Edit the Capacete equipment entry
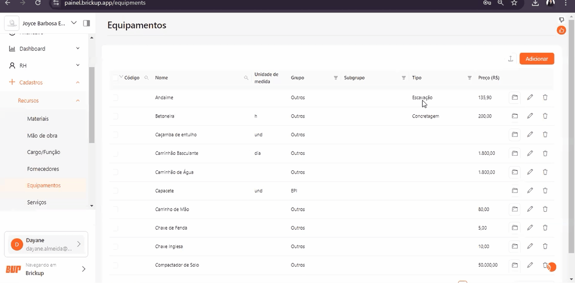Screen dimensions: 575x283 [x=530, y=190]
